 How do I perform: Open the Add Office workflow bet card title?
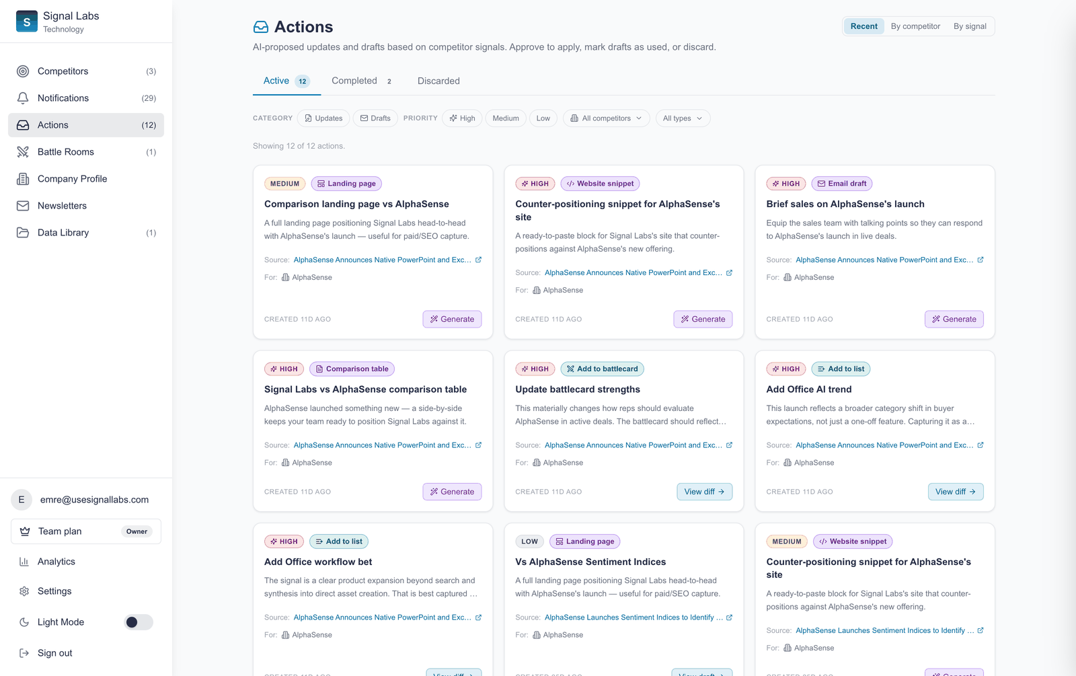[318, 562]
